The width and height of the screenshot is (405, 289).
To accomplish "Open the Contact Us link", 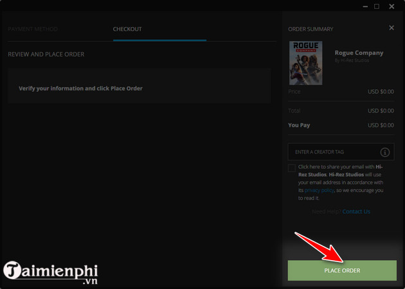I will (356, 211).
